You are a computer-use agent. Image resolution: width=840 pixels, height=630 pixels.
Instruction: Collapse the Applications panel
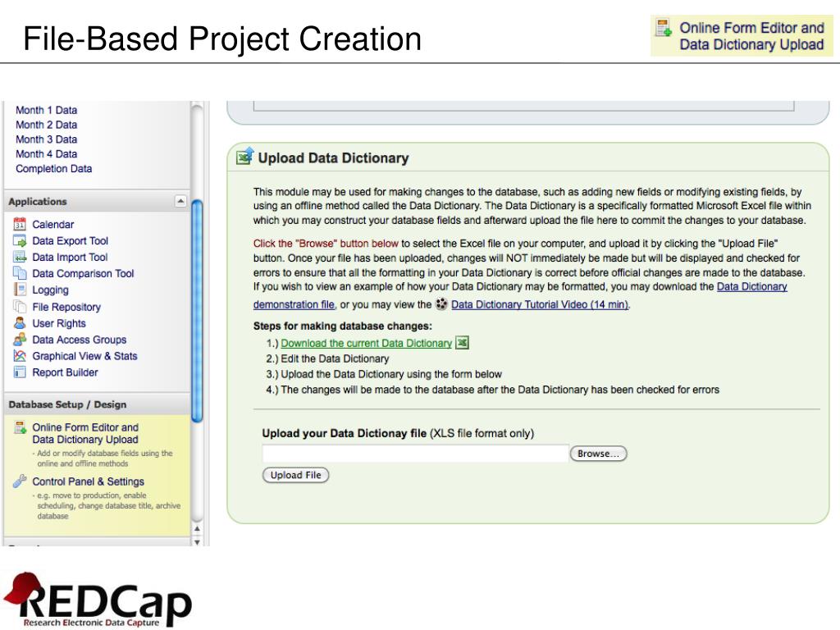180,202
